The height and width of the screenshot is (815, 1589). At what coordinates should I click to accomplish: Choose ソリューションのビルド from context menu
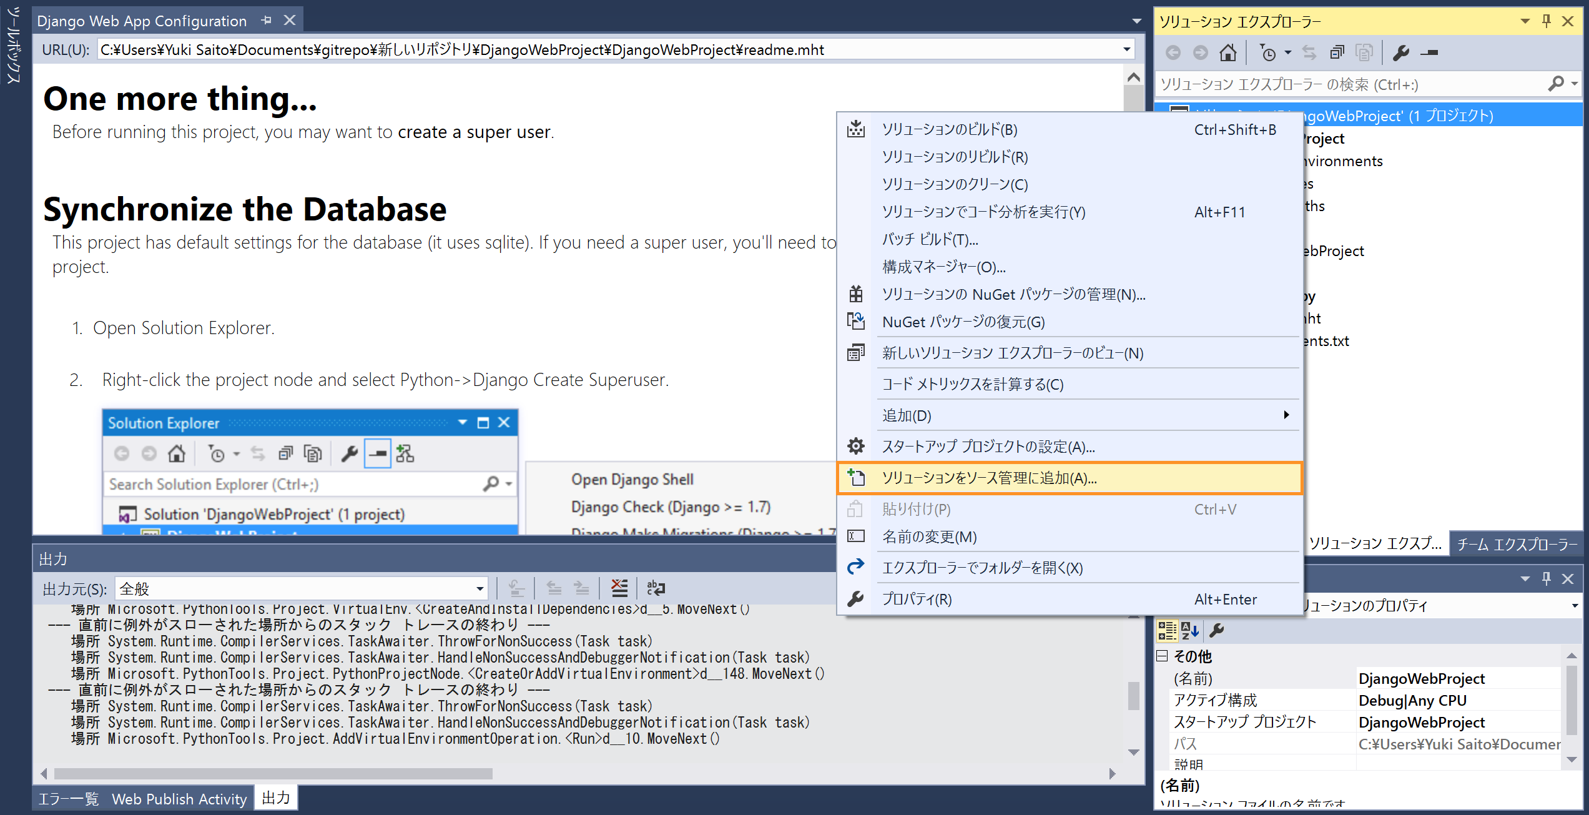pyautogui.click(x=949, y=130)
